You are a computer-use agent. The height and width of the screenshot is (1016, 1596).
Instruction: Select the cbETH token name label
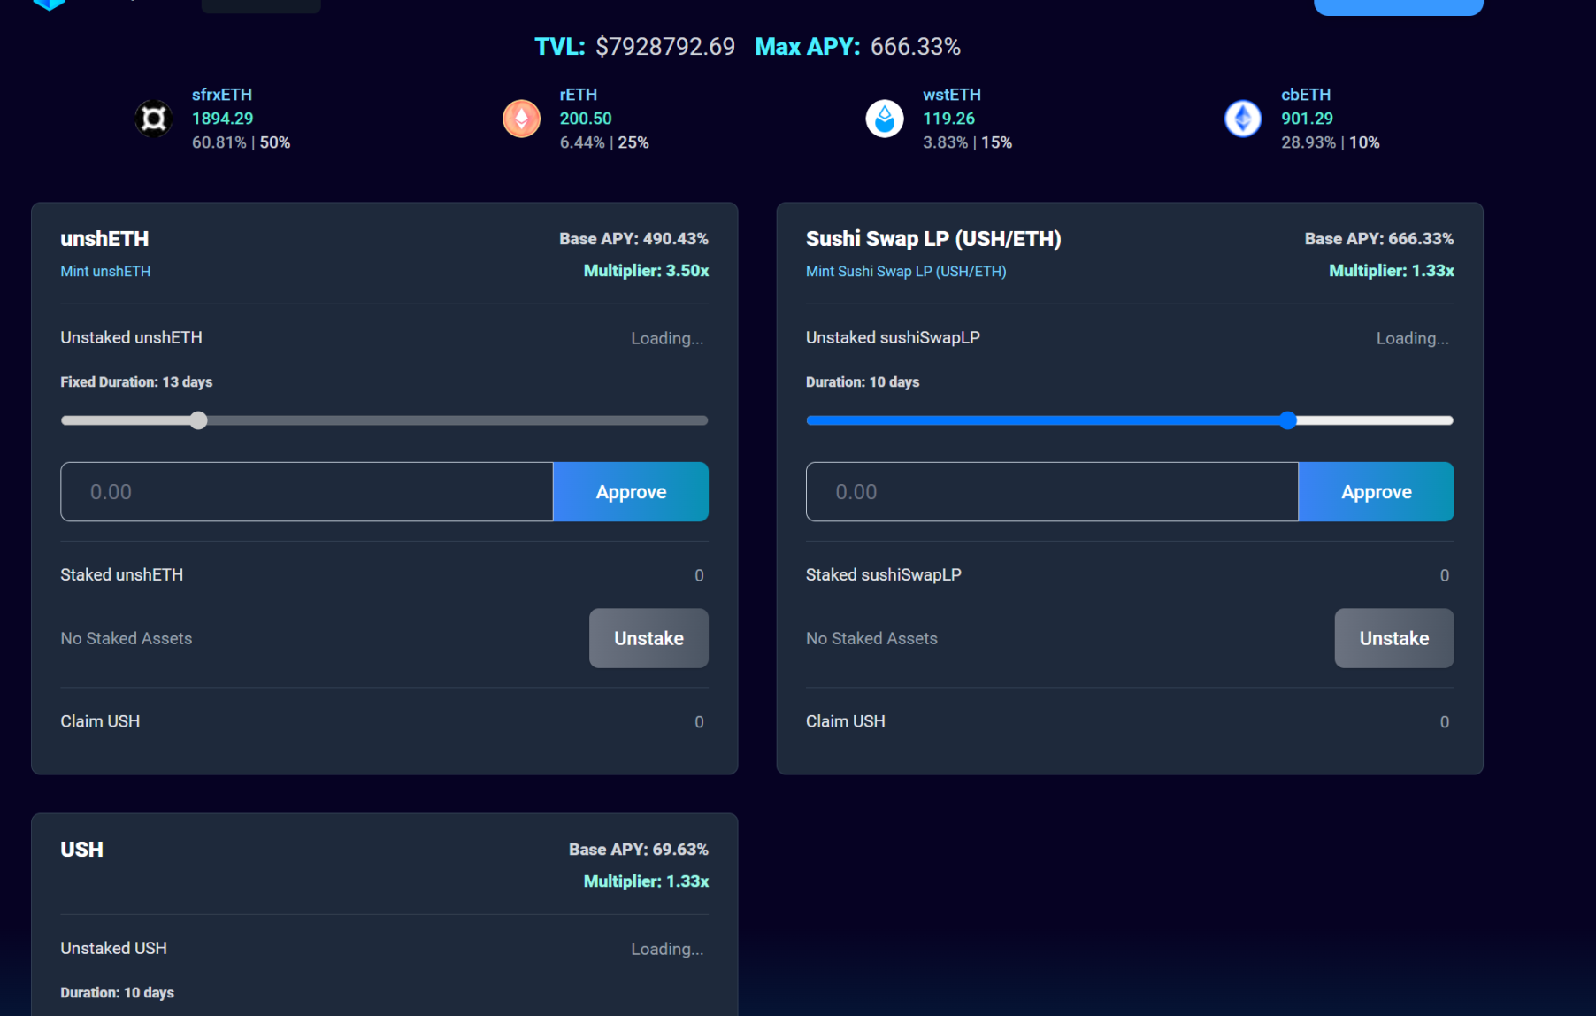(x=1305, y=95)
